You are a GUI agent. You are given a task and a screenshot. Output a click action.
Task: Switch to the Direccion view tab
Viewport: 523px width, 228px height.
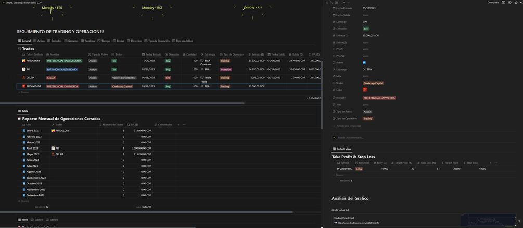click(x=134, y=41)
